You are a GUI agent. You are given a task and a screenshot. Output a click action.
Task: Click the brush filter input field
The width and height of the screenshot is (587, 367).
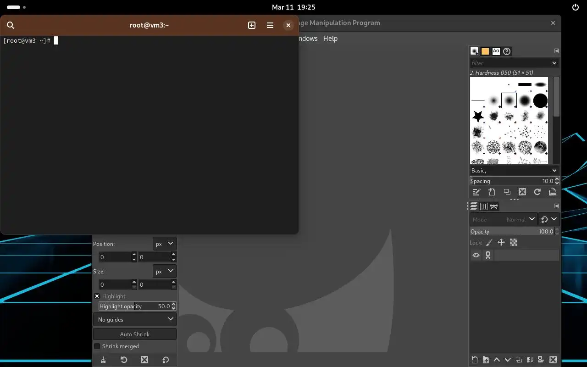tap(509, 63)
